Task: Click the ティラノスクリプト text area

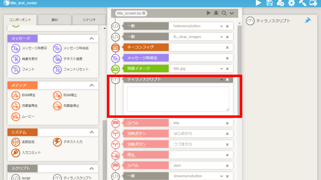Action: pyautogui.click(x=178, y=99)
